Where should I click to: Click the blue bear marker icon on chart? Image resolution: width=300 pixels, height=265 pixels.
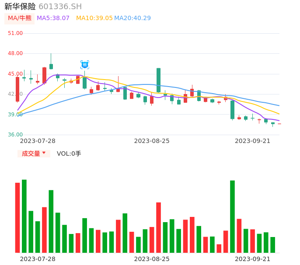[x=85, y=65]
